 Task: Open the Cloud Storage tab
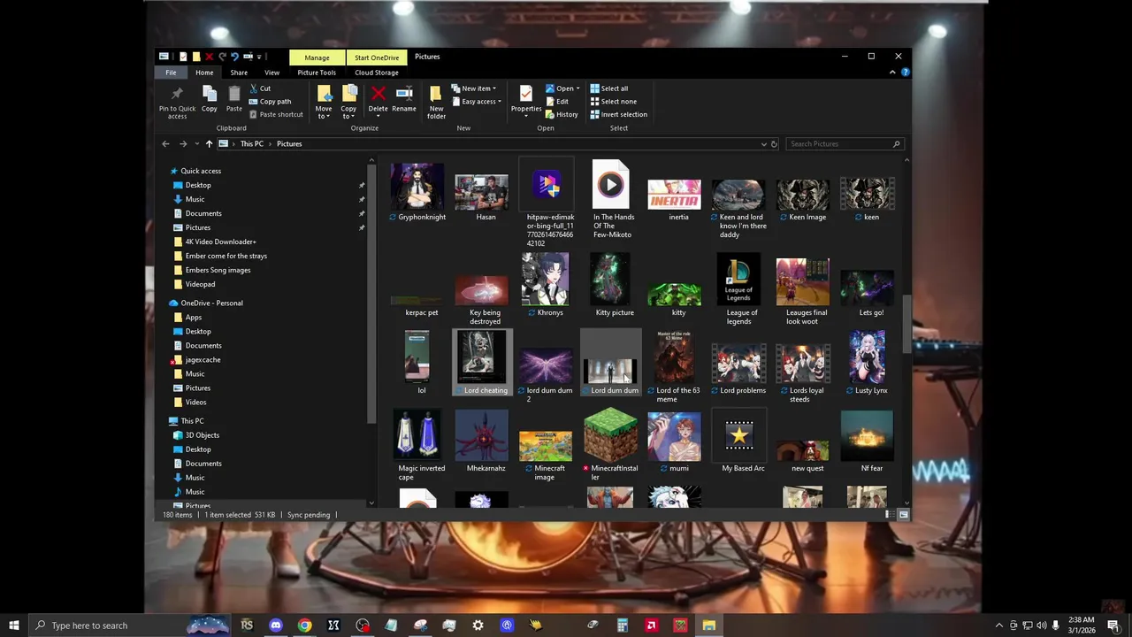coord(377,73)
